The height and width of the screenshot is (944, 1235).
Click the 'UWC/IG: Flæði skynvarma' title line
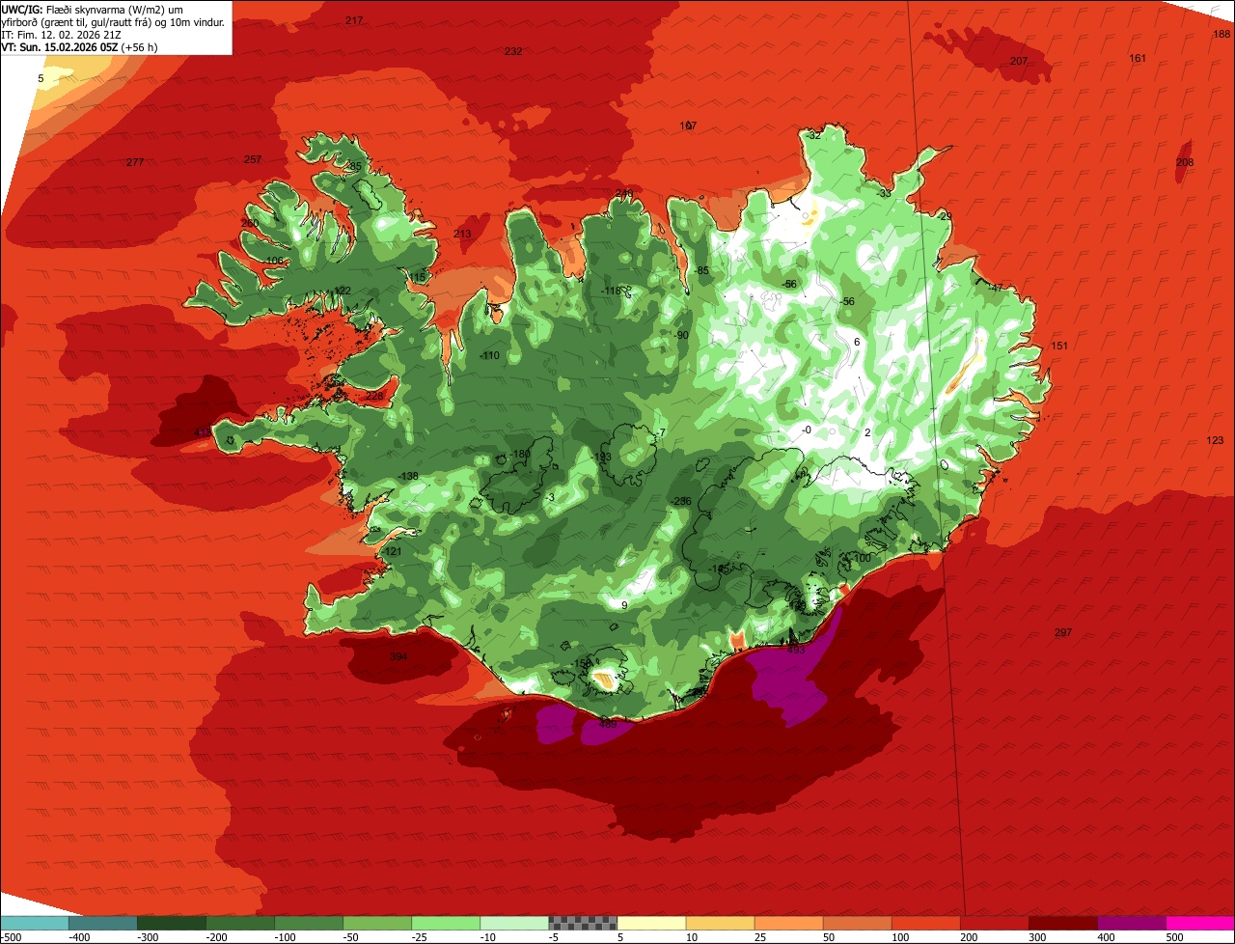93,9
